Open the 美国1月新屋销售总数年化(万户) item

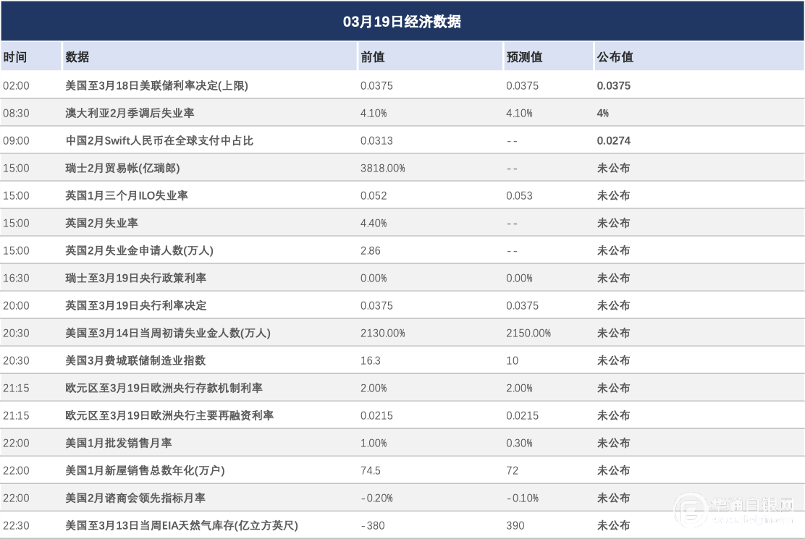coord(145,470)
